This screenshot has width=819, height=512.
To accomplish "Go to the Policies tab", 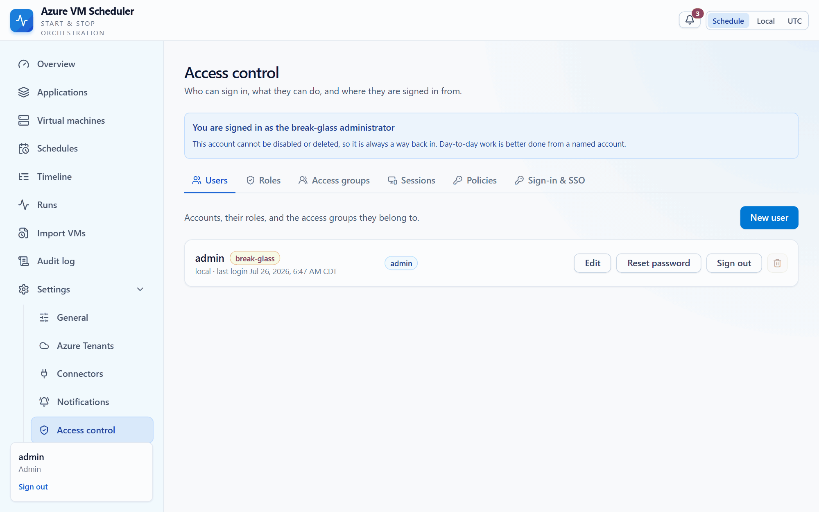I will (475, 180).
